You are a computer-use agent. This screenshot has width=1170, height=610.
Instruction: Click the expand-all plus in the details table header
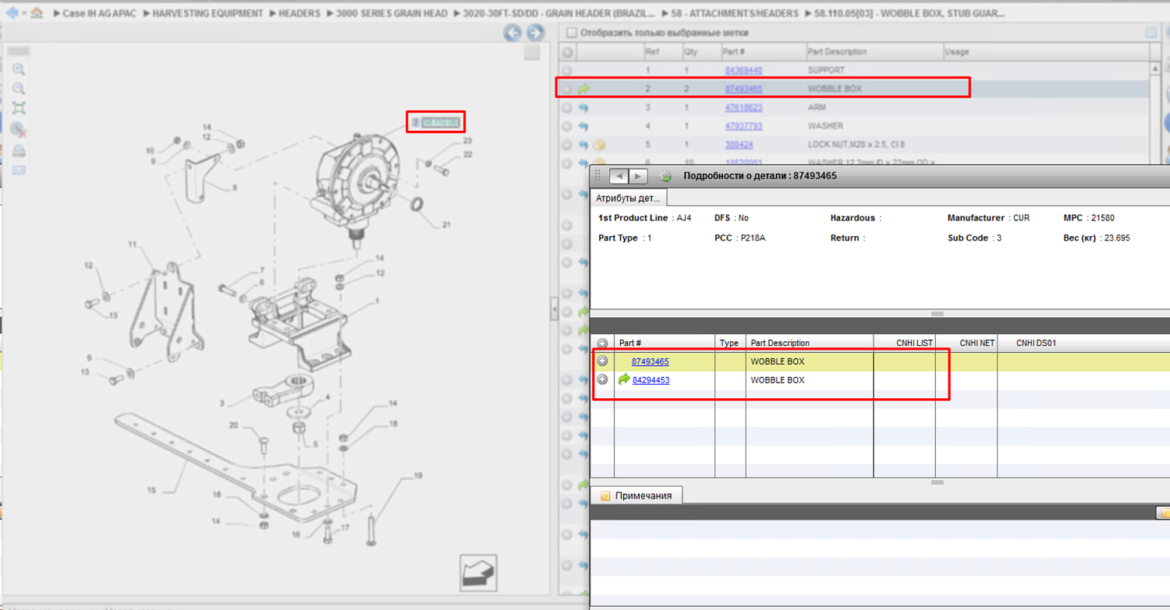click(602, 343)
